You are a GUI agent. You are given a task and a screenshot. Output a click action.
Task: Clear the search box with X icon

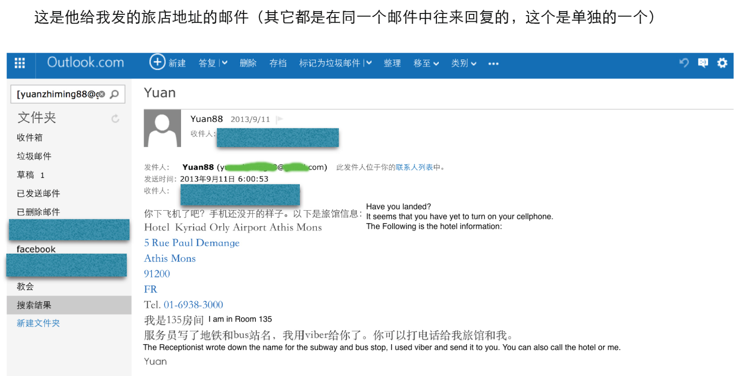pos(102,94)
